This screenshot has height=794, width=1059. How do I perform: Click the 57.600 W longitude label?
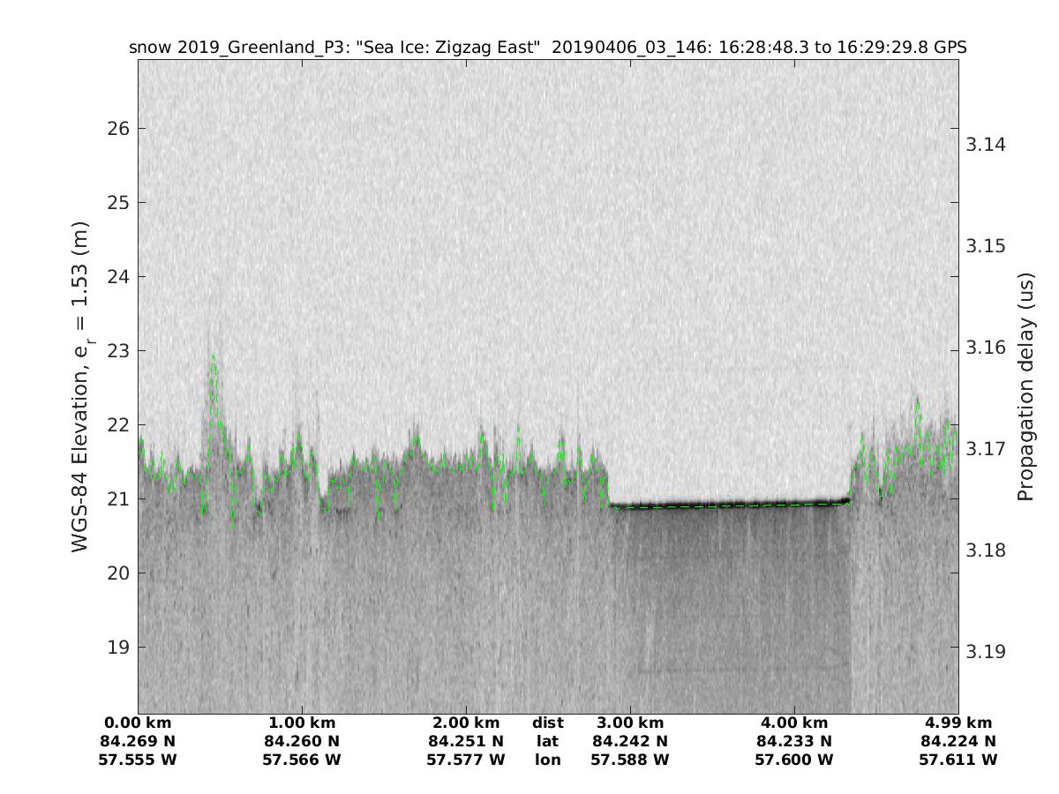pos(794,760)
